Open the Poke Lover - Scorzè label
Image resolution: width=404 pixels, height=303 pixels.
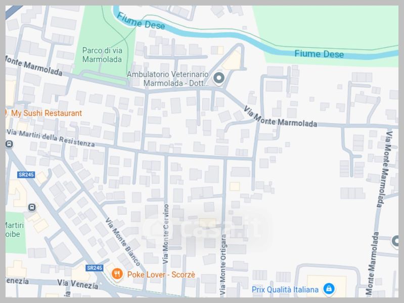click(x=161, y=275)
